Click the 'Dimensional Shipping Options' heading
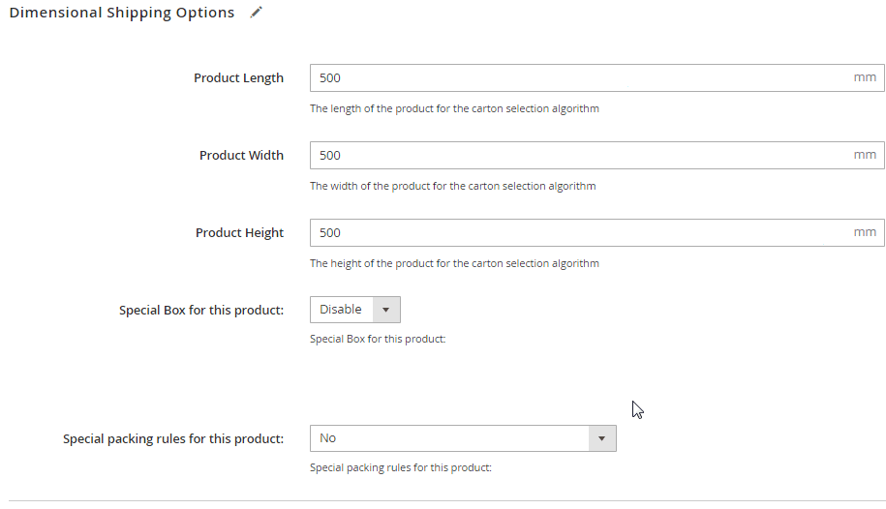Screen dimensions: 886x509 point(121,13)
